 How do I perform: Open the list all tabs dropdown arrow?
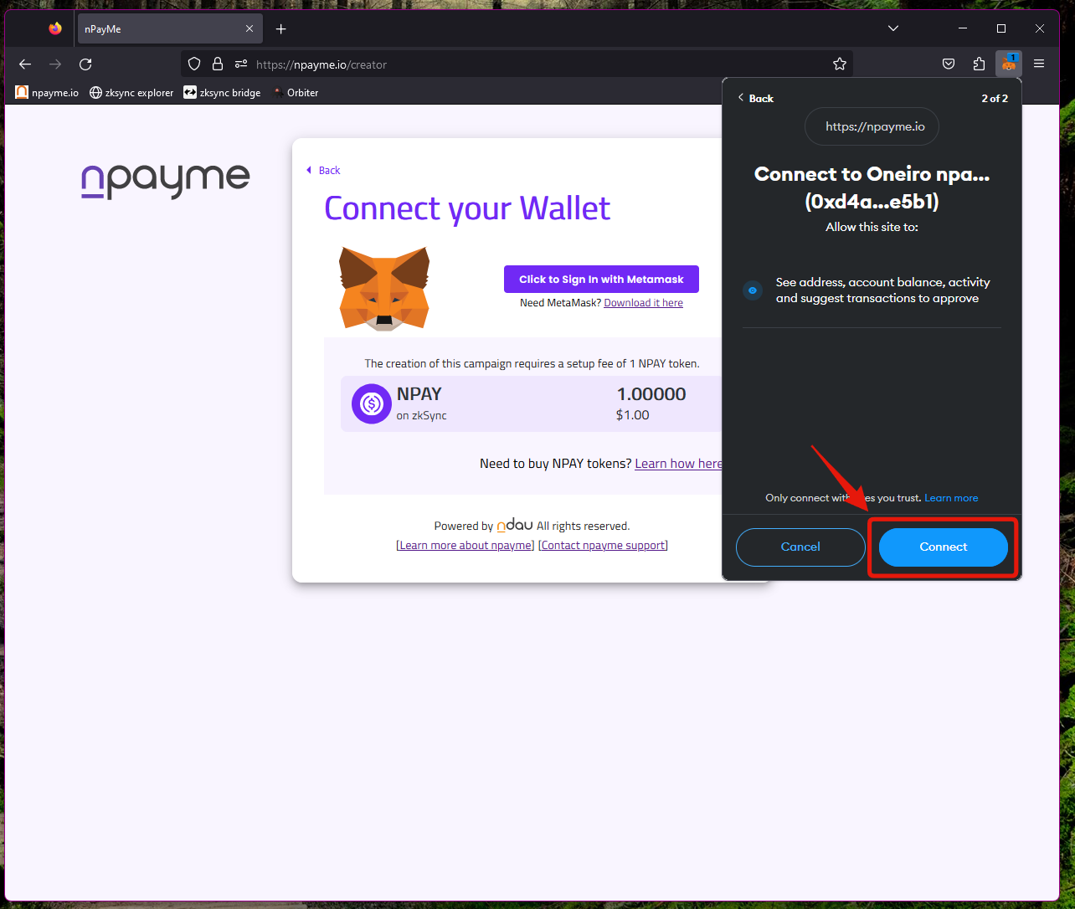(x=893, y=28)
